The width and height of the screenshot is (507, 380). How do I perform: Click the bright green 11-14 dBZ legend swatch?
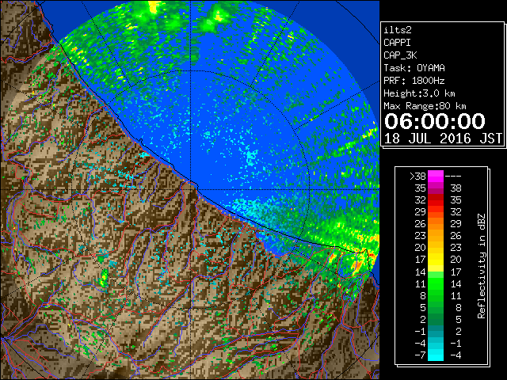436,283
